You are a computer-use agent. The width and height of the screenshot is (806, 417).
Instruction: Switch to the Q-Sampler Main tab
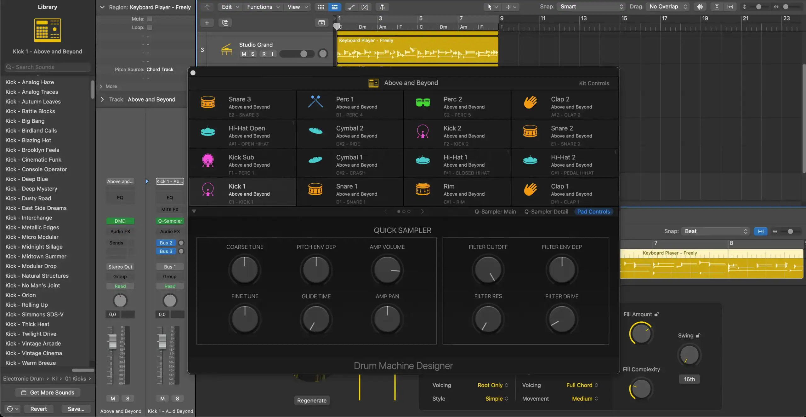click(x=495, y=211)
